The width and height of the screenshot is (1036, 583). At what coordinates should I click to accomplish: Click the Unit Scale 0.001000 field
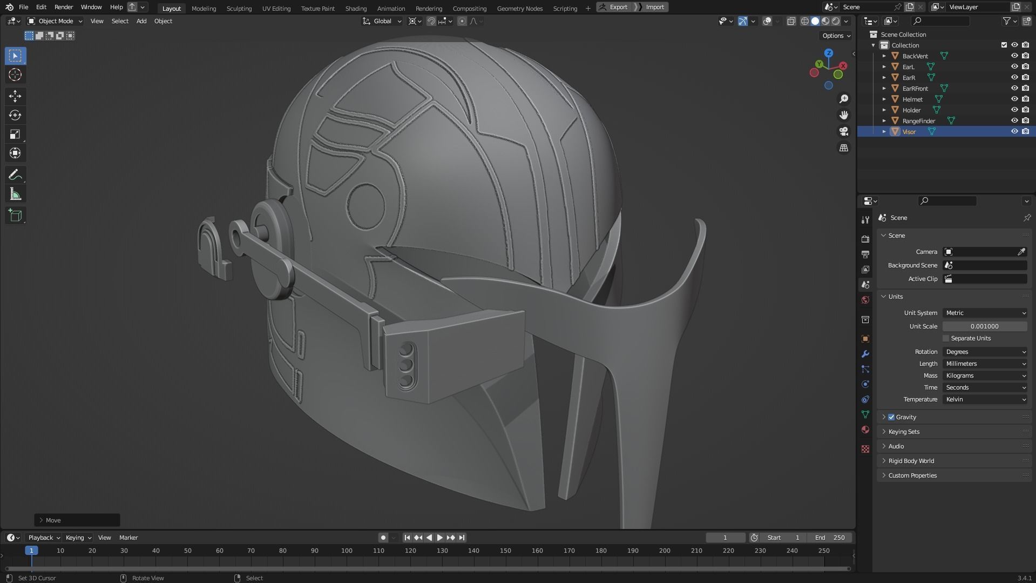click(985, 326)
